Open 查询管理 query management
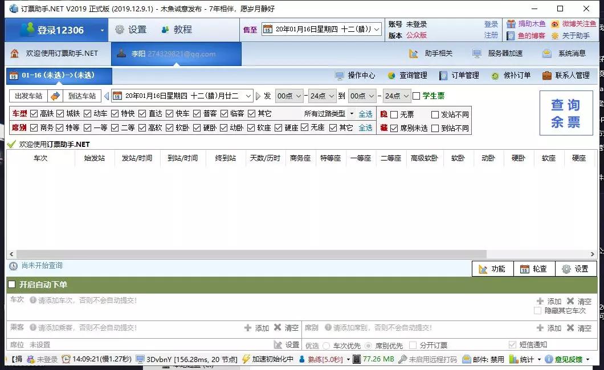This screenshot has height=370, width=604. click(x=414, y=75)
